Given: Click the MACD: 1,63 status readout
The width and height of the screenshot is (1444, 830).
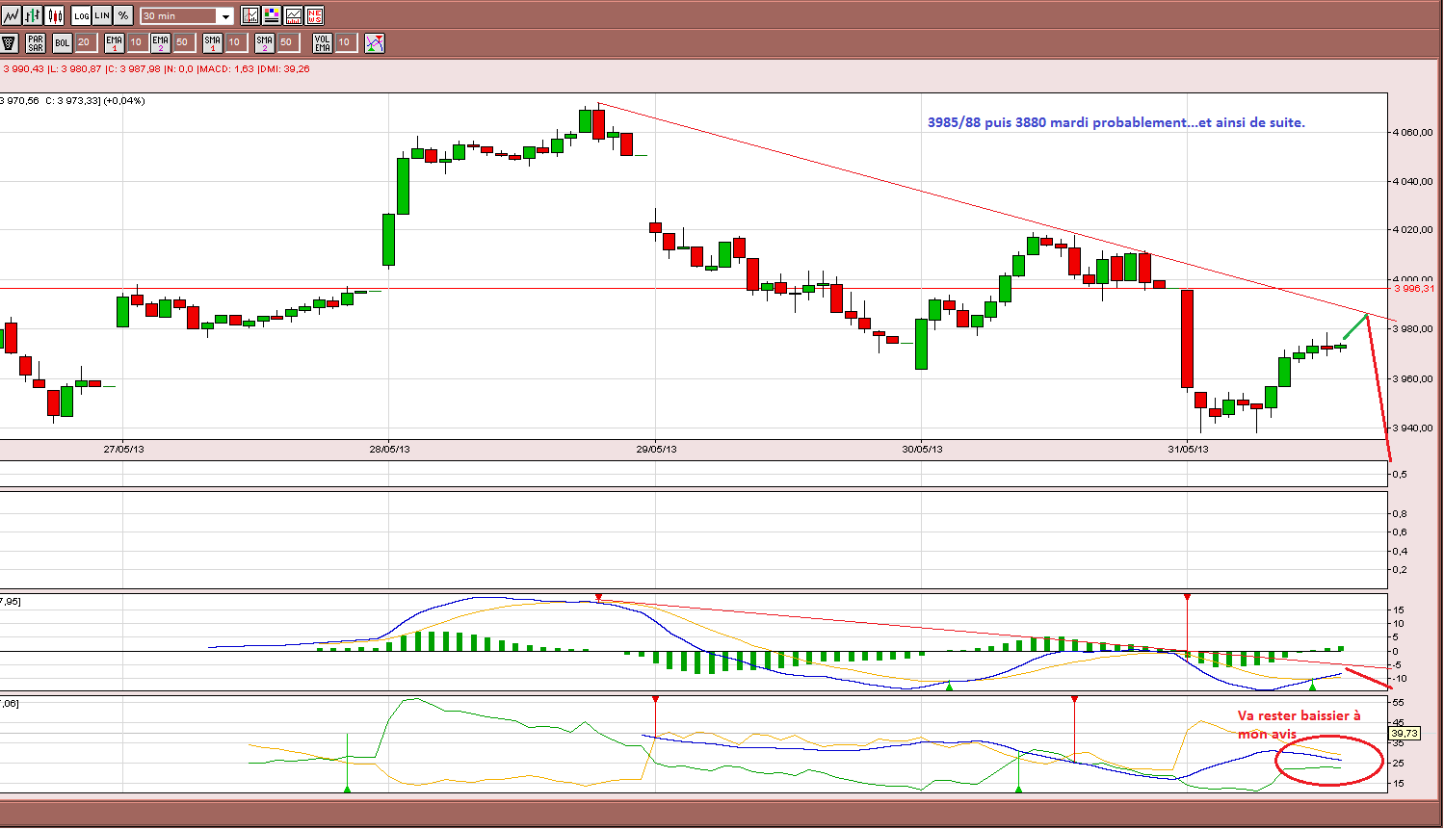Looking at the screenshot, I should pos(226,69).
